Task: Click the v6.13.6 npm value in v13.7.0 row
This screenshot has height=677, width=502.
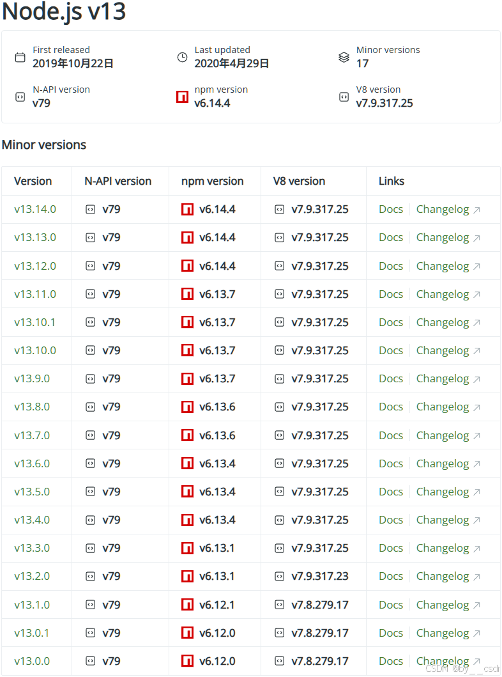Action: (217, 435)
